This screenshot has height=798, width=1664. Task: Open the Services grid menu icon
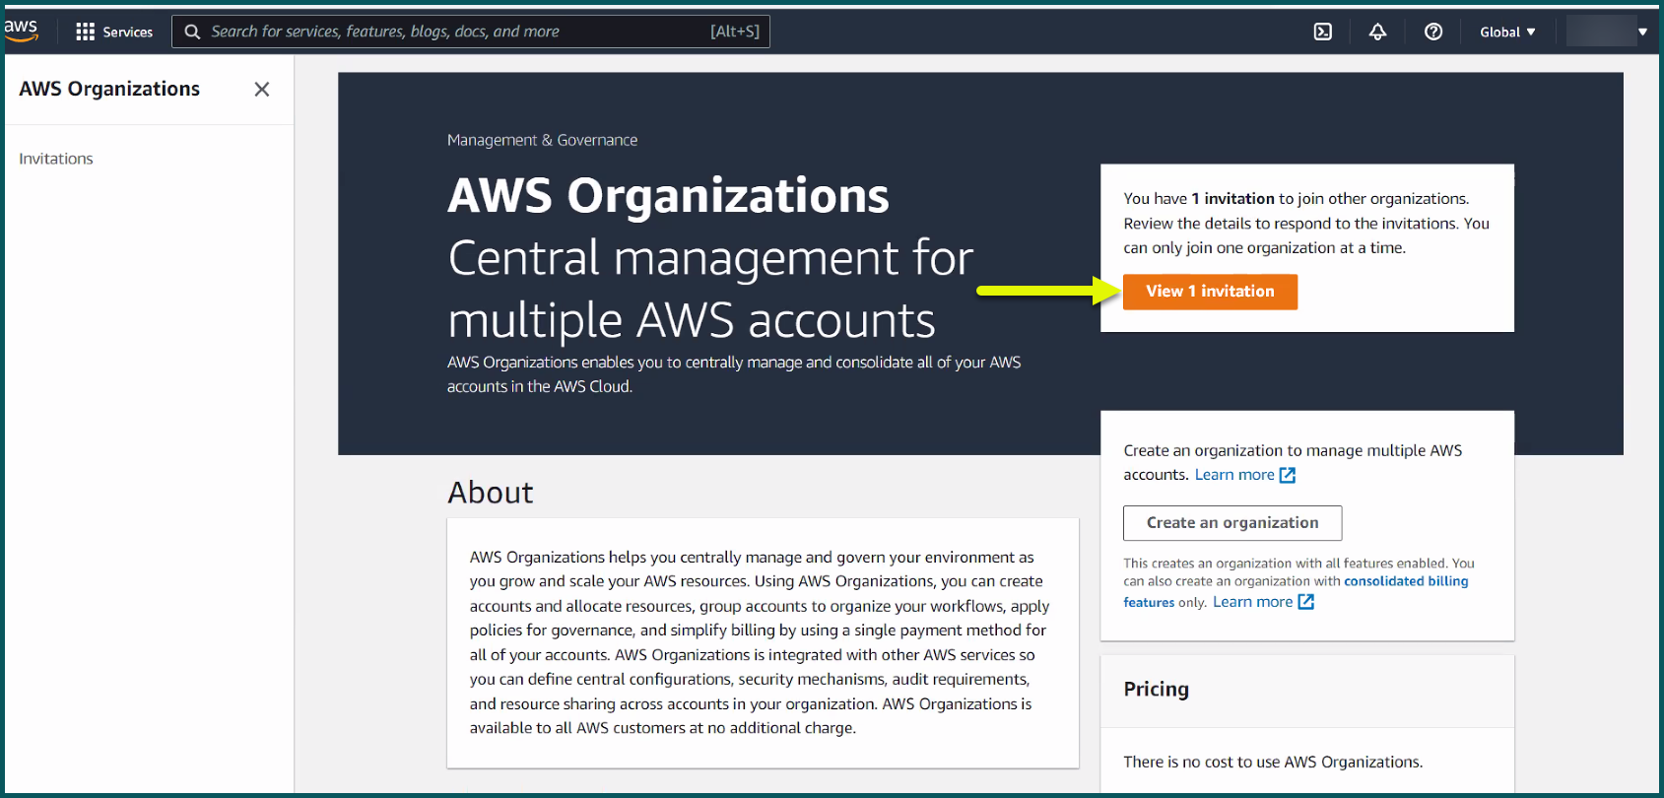point(85,32)
